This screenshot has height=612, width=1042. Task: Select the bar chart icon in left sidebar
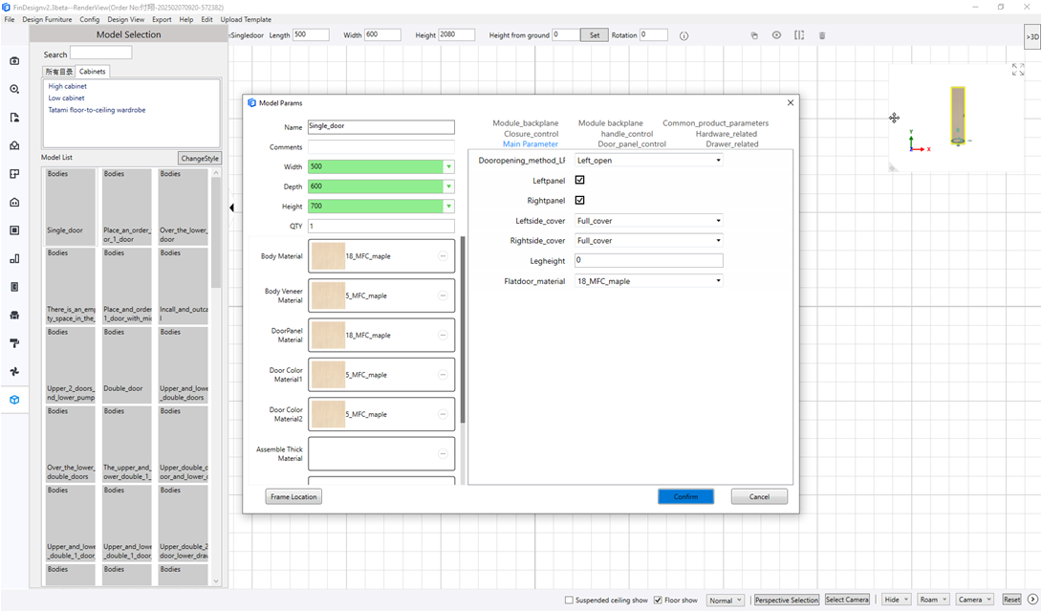click(x=14, y=258)
